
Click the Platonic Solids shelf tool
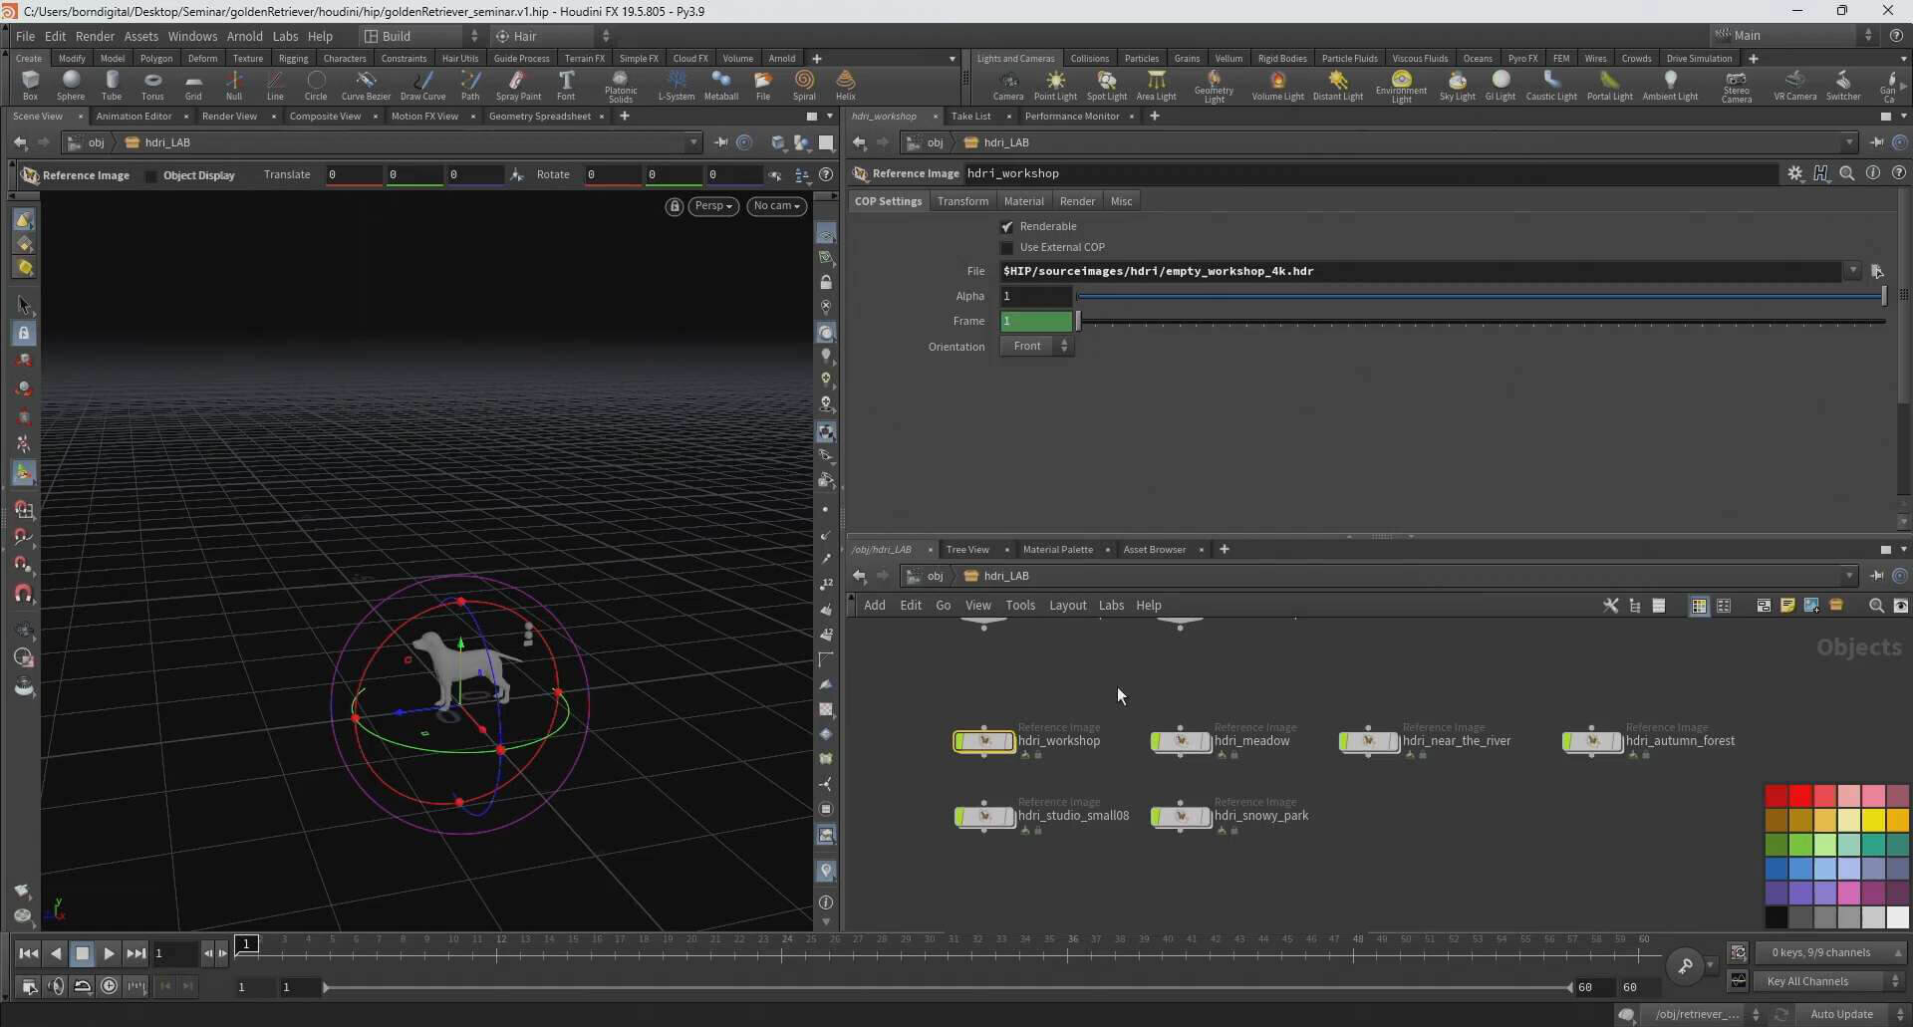click(620, 85)
